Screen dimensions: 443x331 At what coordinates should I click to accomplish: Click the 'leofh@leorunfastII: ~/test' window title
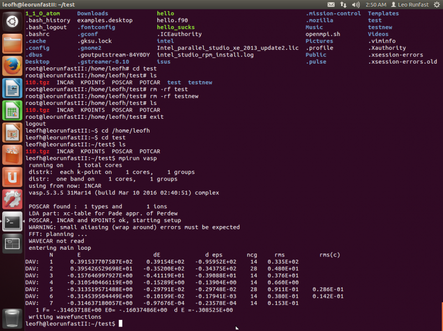pyautogui.click(x=39, y=4)
